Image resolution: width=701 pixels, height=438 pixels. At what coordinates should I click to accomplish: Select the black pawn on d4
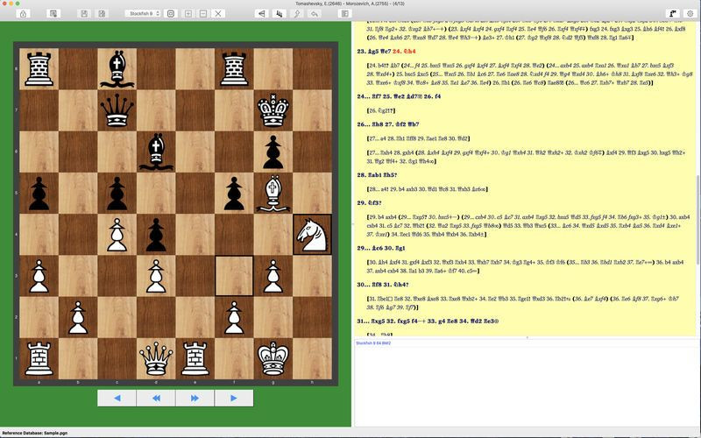(156, 235)
